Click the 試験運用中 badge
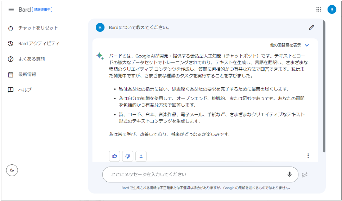 tap(42, 10)
